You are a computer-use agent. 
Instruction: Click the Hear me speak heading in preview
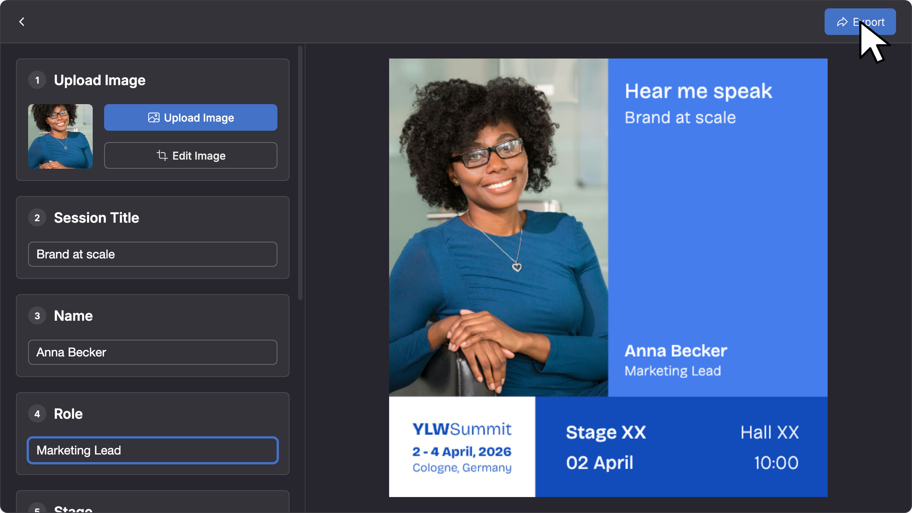pos(698,91)
